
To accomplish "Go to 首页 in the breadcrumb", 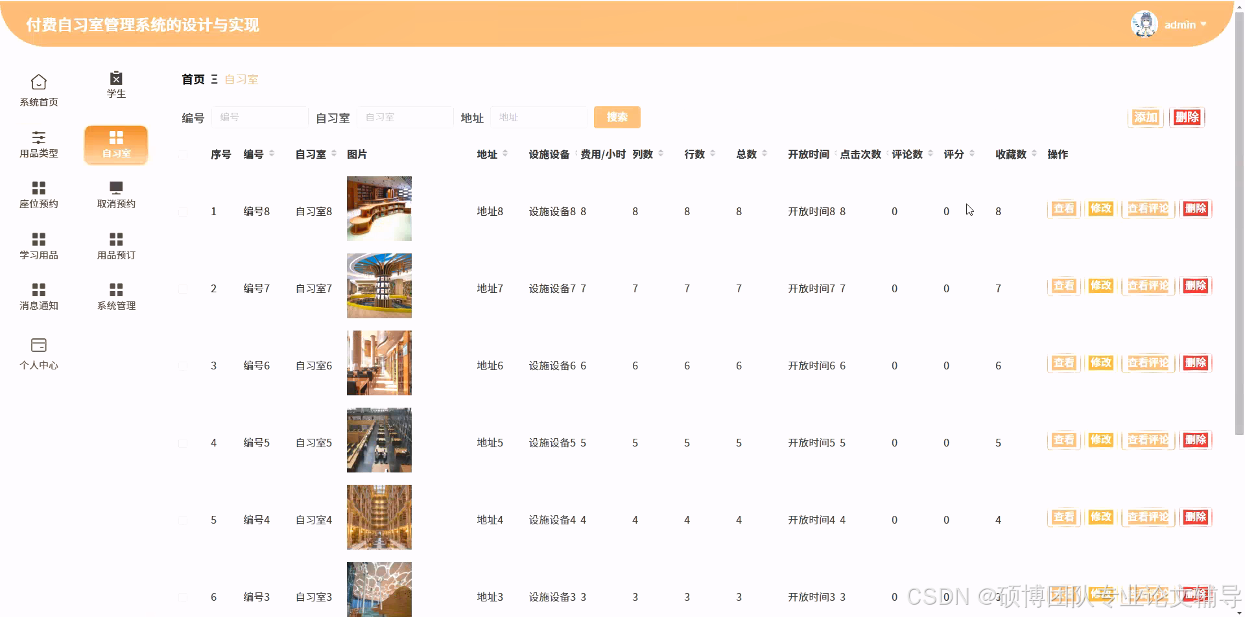I will 193,80.
